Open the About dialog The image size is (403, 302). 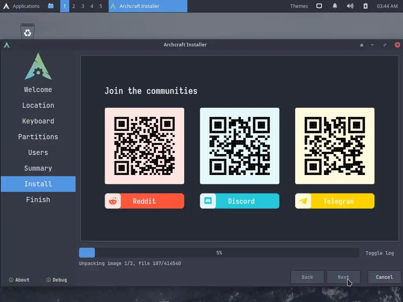coord(19,280)
